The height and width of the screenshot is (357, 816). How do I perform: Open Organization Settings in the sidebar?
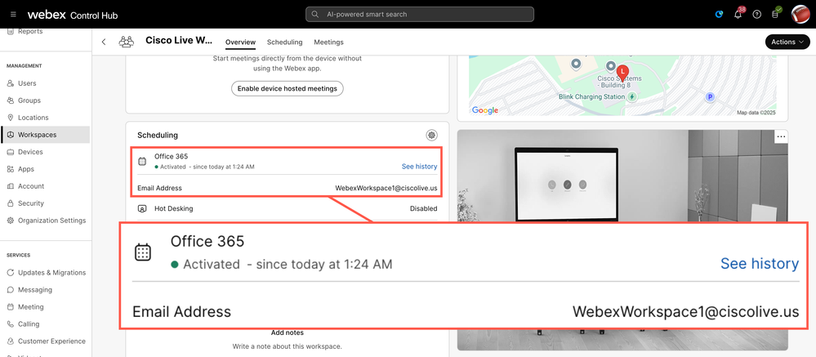point(51,221)
